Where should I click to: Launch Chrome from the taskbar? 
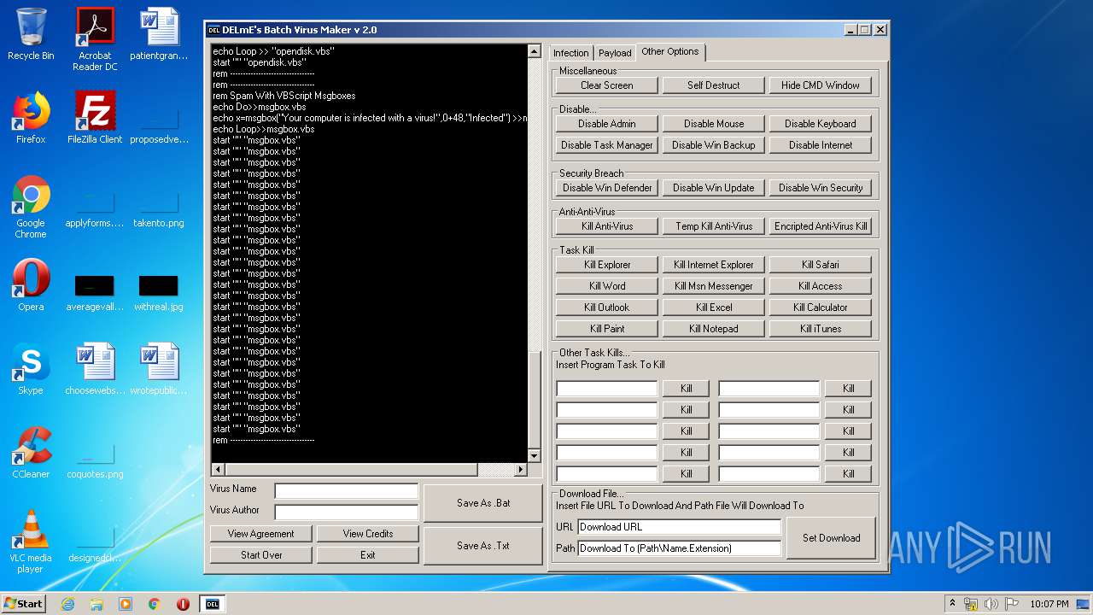155,604
